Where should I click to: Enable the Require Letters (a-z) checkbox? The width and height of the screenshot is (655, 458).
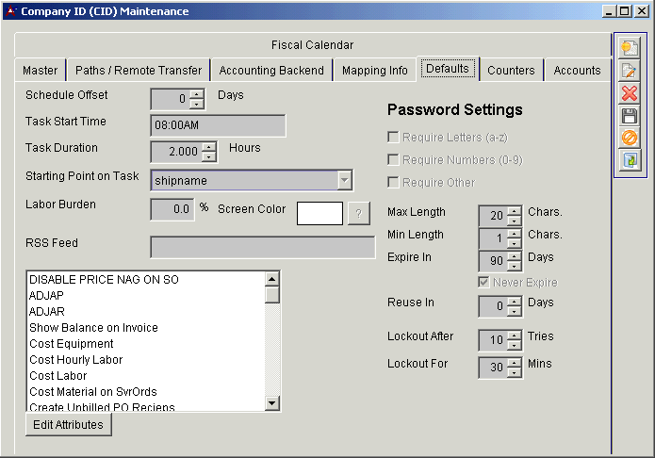coord(394,138)
